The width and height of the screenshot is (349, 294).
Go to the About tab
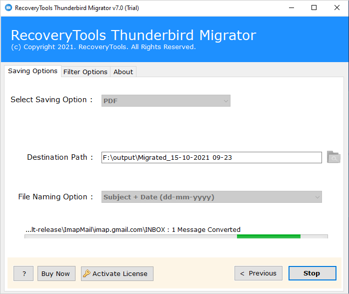coord(123,72)
